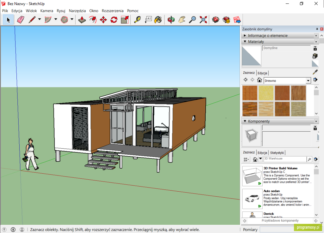Switch to Components Statystyki tab

tap(277, 152)
